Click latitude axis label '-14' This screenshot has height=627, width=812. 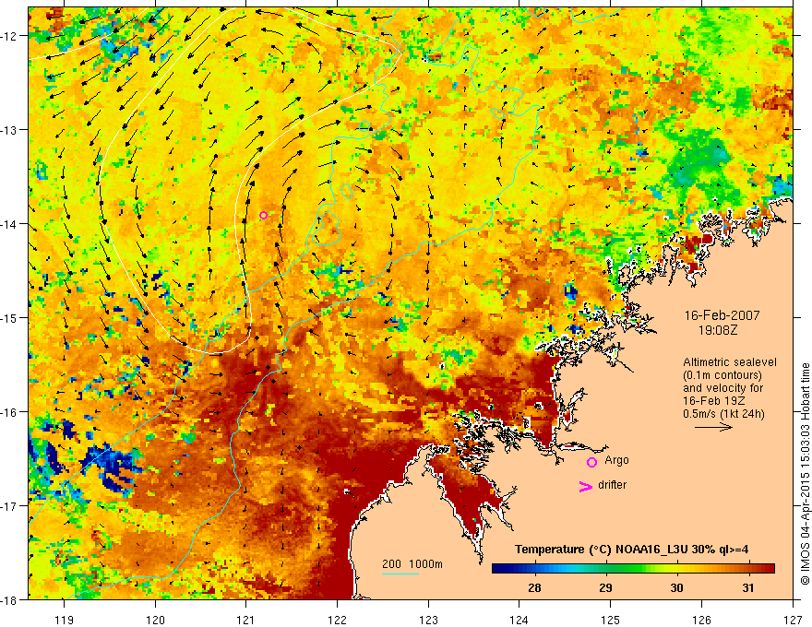pos(9,224)
